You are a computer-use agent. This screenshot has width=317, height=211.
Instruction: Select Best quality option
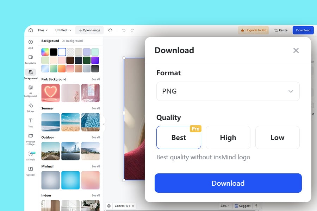point(179,138)
